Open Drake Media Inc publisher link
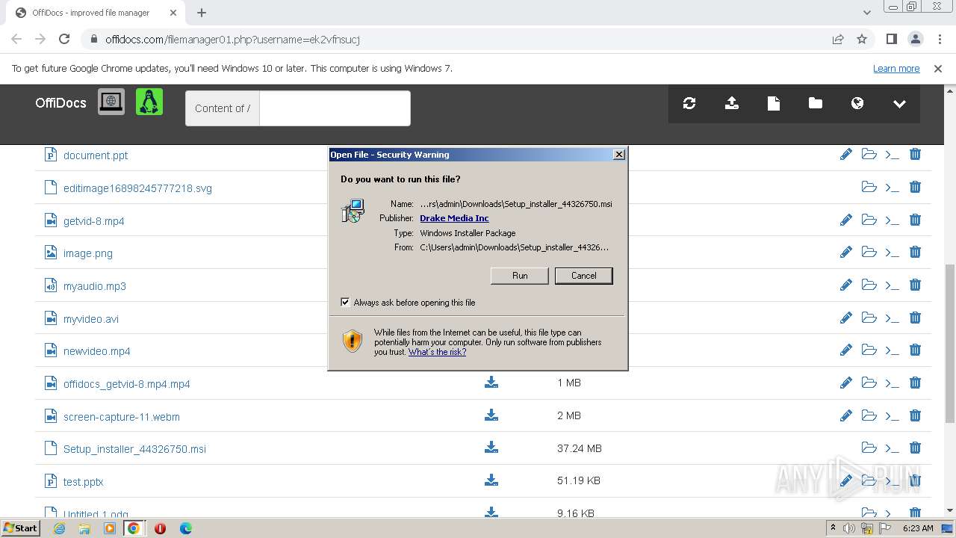956x538 pixels. coord(454,218)
